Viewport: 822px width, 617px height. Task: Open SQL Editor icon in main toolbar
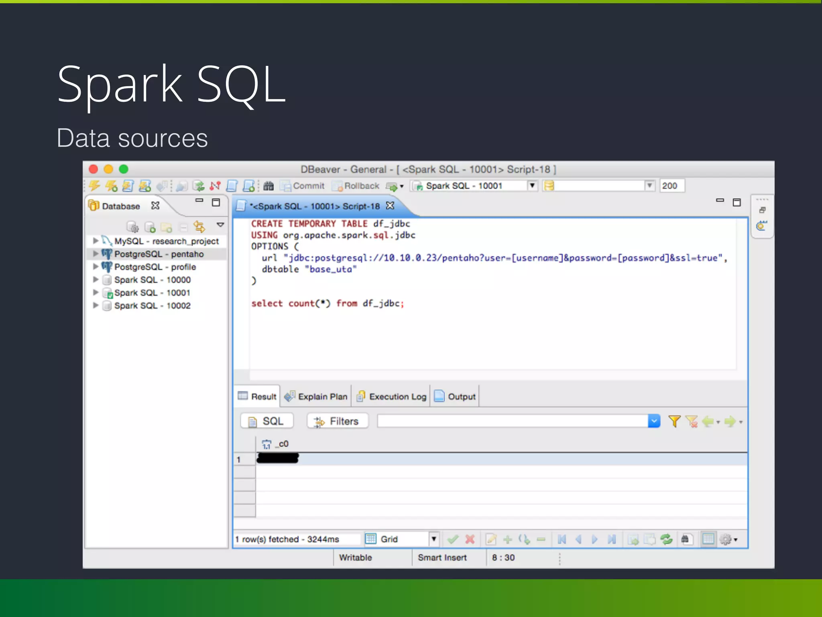pos(232,186)
